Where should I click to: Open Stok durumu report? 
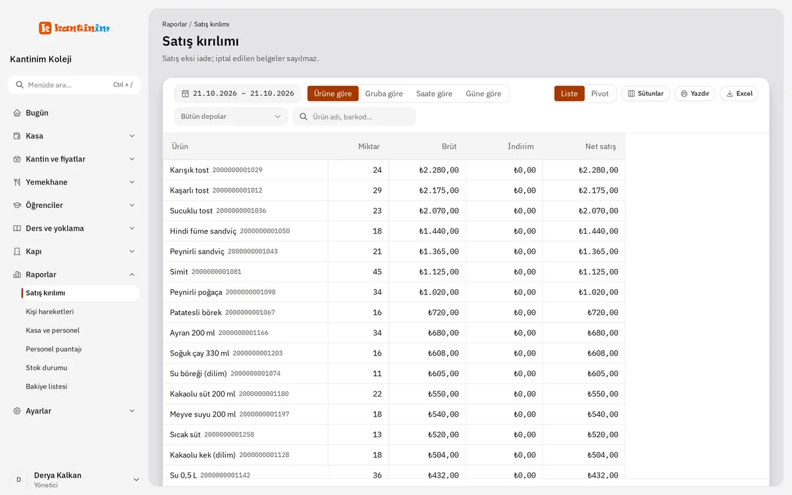(x=47, y=367)
